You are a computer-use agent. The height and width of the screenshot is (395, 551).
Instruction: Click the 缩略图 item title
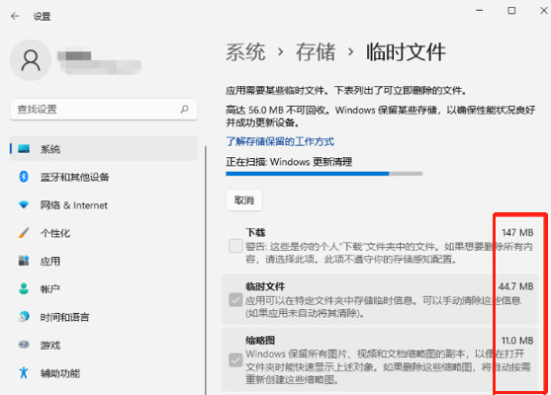pyautogui.click(x=260, y=341)
